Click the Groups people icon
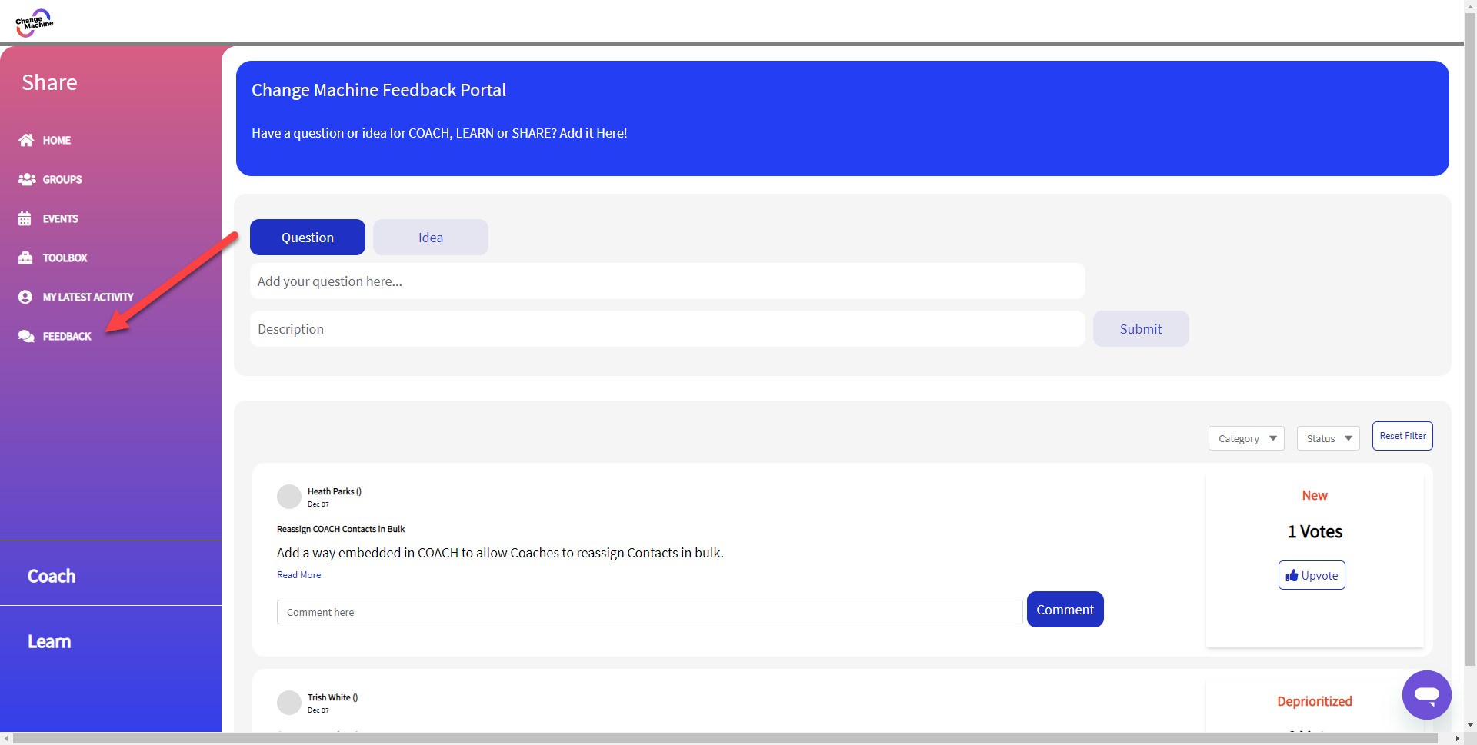This screenshot has width=1477, height=745. (x=27, y=179)
